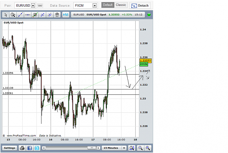Click the EUR/USD Spot chart title
Viewport: 228px width, 153px height.
13,23
